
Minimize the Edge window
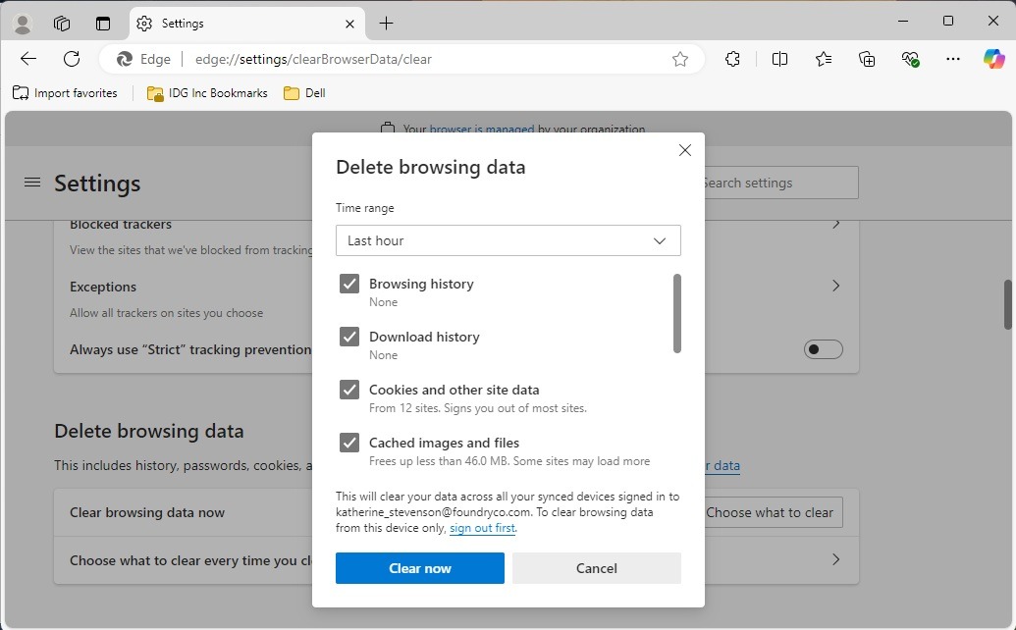tap(902, 21)
